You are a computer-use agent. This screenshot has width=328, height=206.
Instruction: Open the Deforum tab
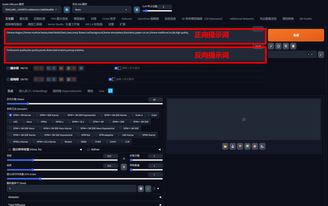pos(127,19)
